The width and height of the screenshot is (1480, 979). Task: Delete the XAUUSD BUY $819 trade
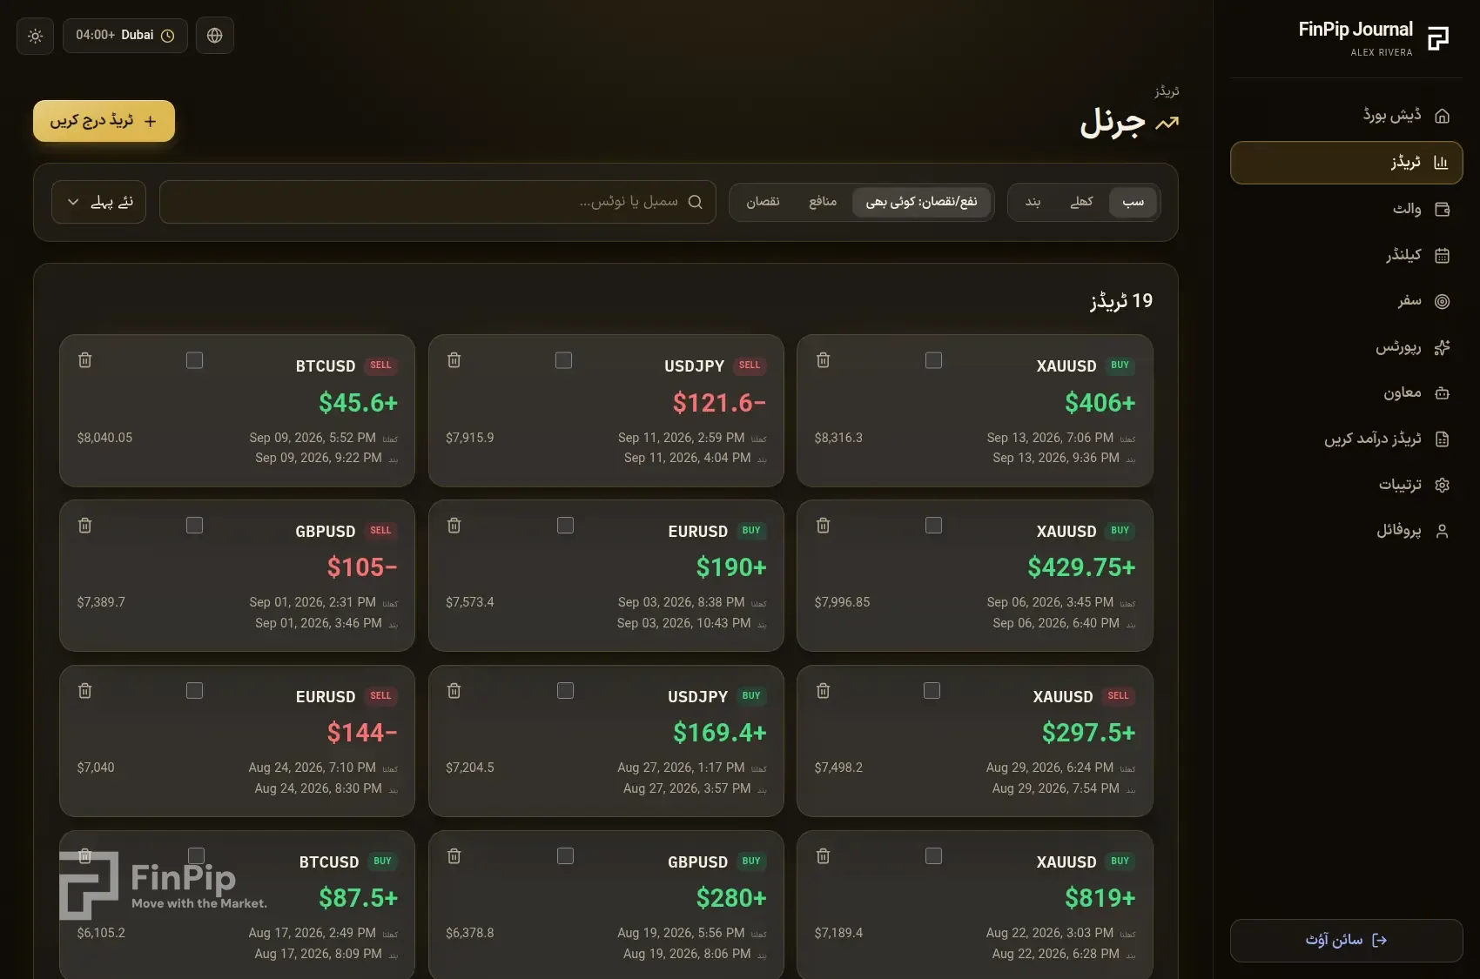(x=824, y=856)
